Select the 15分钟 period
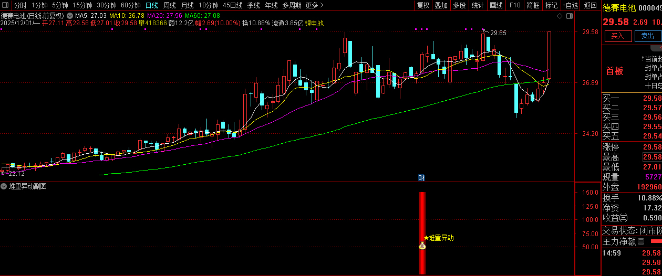The width and height of the screenshot is (662, 276). coord(82,5)
